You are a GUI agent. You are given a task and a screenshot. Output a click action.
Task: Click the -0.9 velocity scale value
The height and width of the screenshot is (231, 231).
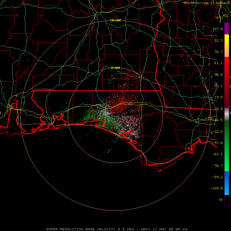[218, 109]
